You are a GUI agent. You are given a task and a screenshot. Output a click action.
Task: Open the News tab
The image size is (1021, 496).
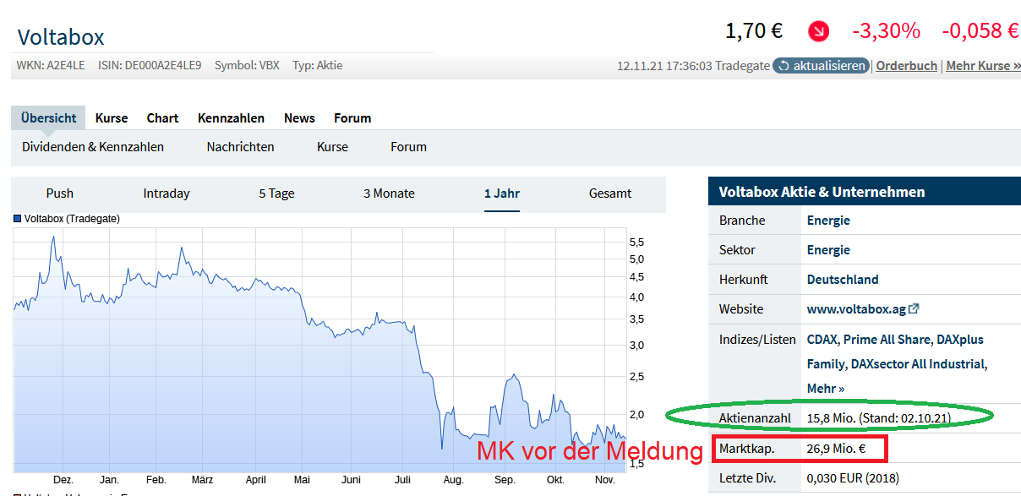pos(299,118)
